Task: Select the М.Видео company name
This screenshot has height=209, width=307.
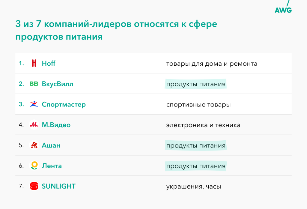Action: pos(56,125)
